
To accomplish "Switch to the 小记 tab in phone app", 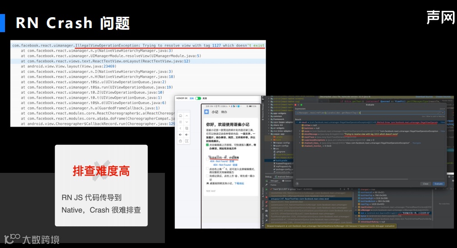I will point(215,112).
